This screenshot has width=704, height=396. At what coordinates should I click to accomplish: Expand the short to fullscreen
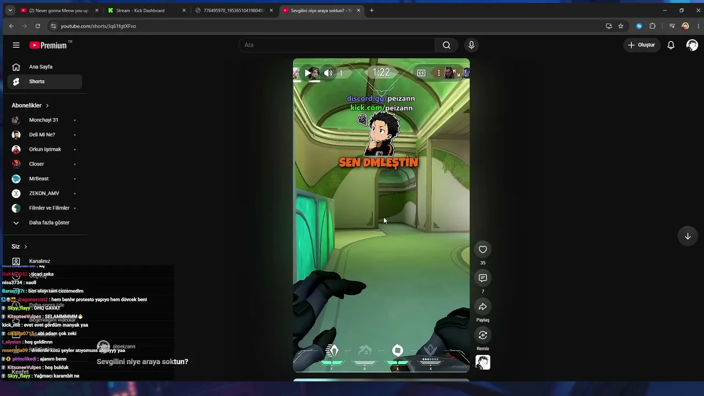(456, 73)
